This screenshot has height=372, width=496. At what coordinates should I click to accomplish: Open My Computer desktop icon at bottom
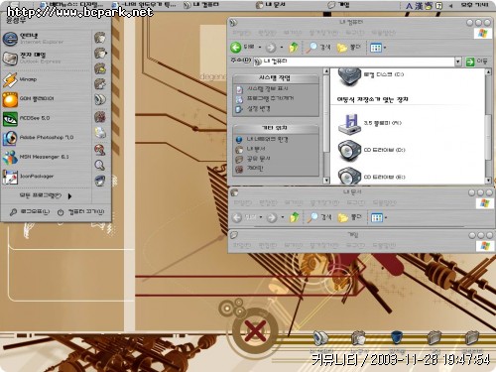320,337
